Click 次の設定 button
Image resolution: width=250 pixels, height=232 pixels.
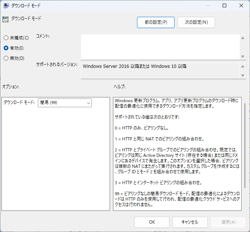[196, 22]
